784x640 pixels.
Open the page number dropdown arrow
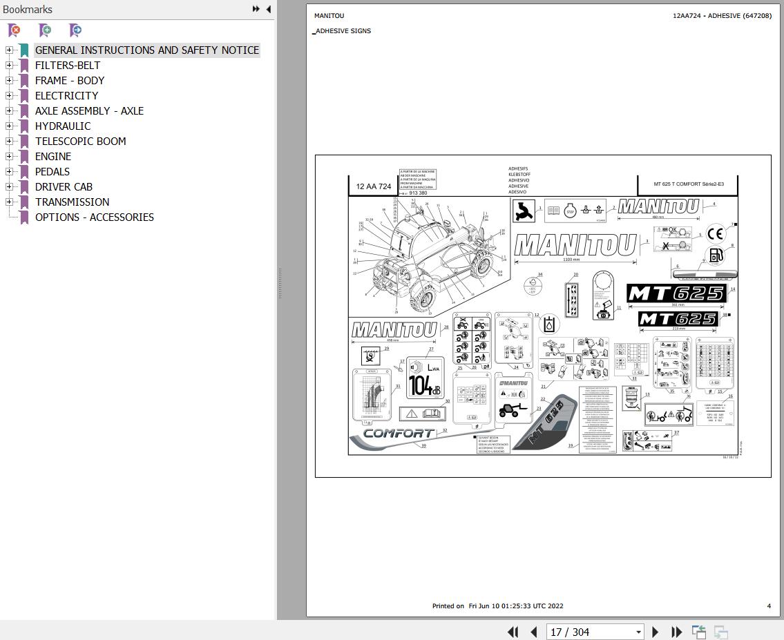coord(638,632)
